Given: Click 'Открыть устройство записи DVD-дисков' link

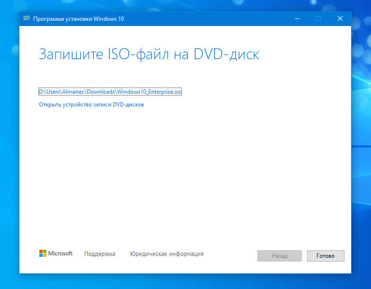Looking at the screenshot, I should (91, 105).
